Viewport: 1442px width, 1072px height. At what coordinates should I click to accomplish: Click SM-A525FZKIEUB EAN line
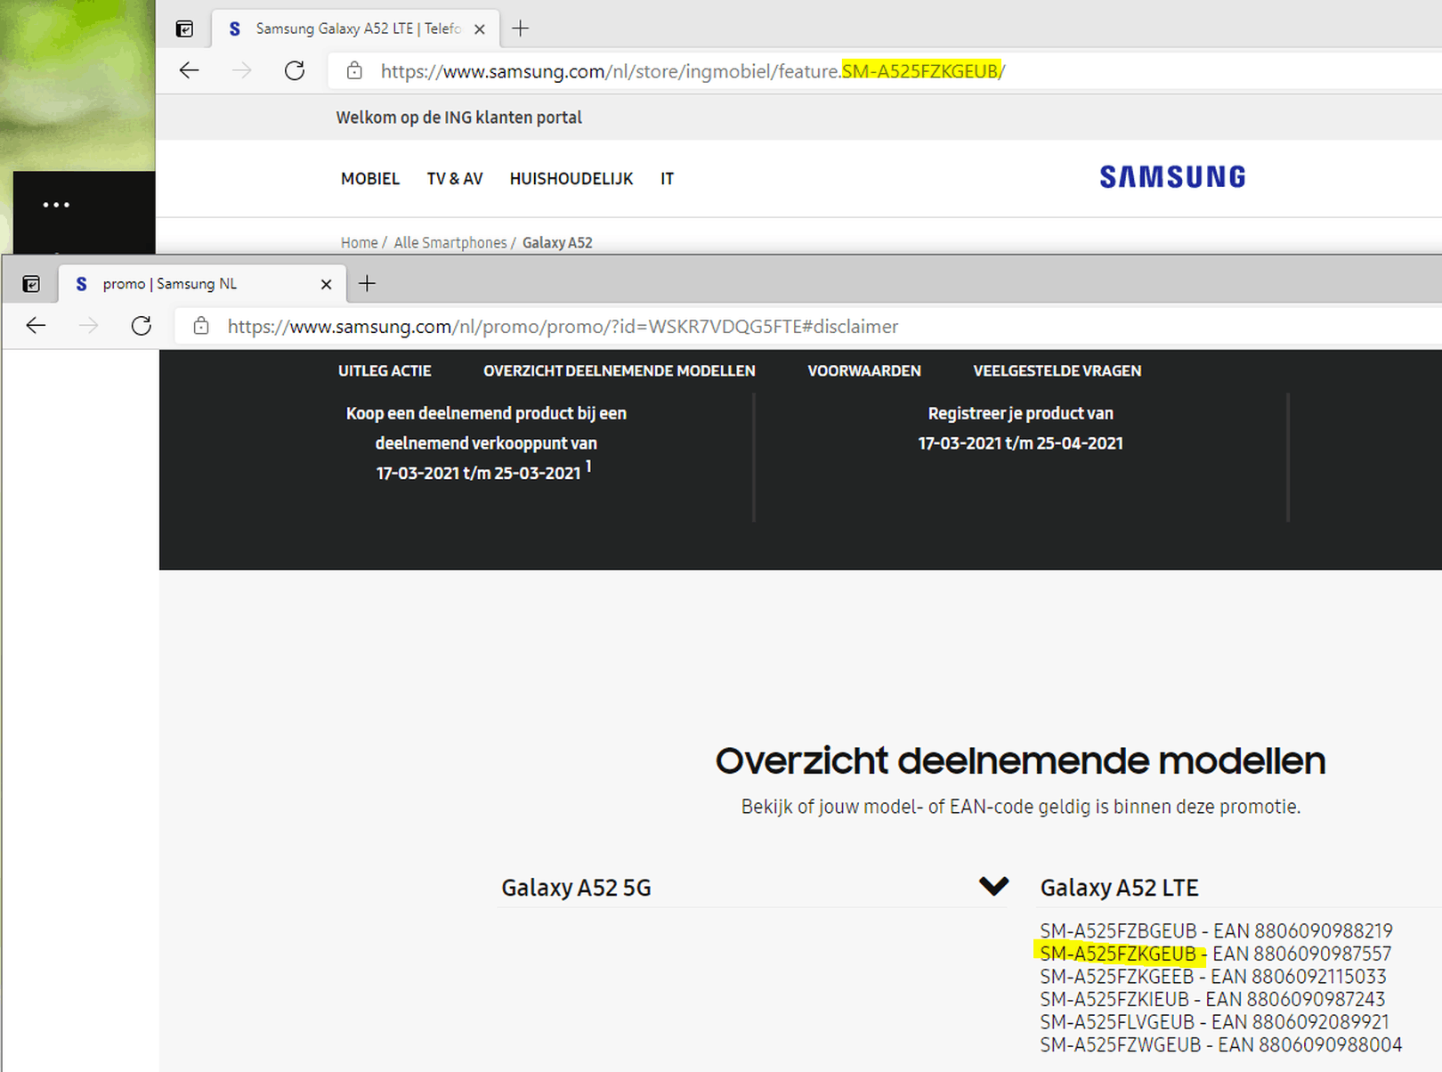pyautogui.click(x=1212, y=999)
